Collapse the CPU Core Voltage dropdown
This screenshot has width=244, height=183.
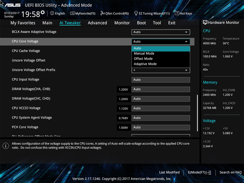click(161, 42)
